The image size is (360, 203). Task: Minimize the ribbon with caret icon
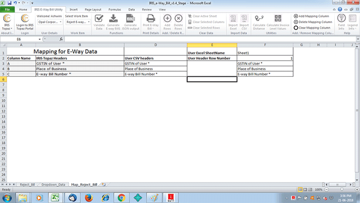[x=334, y=9]
